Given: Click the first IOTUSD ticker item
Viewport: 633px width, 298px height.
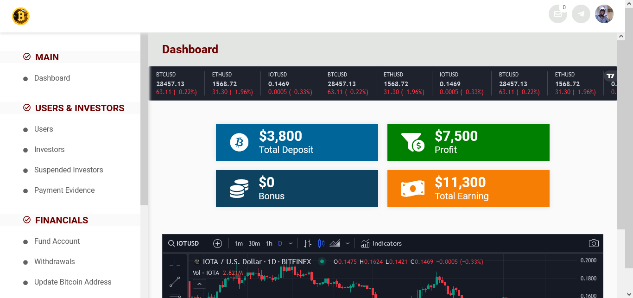Looking at the screenshot, I should point(290,83).
